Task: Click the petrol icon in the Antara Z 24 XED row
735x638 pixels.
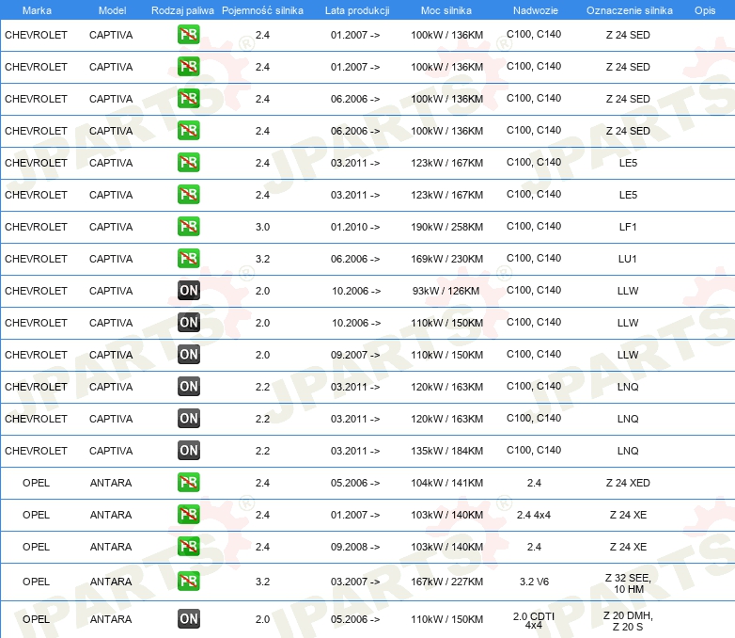Action: pos(188,483)
